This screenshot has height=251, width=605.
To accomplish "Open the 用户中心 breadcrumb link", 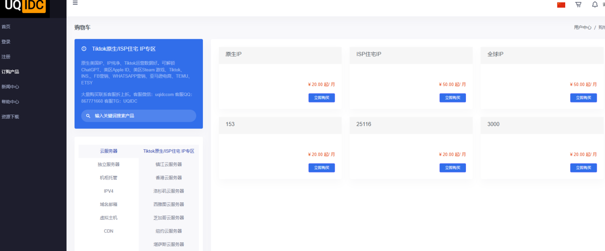I will pos(582,27).
